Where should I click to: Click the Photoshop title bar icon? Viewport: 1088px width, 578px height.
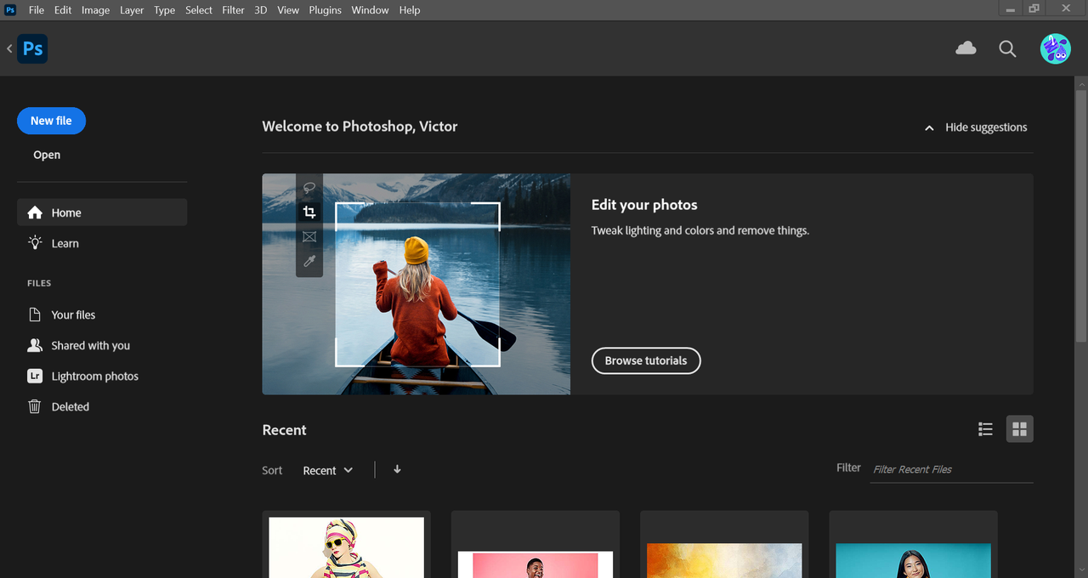coord(10,9)
